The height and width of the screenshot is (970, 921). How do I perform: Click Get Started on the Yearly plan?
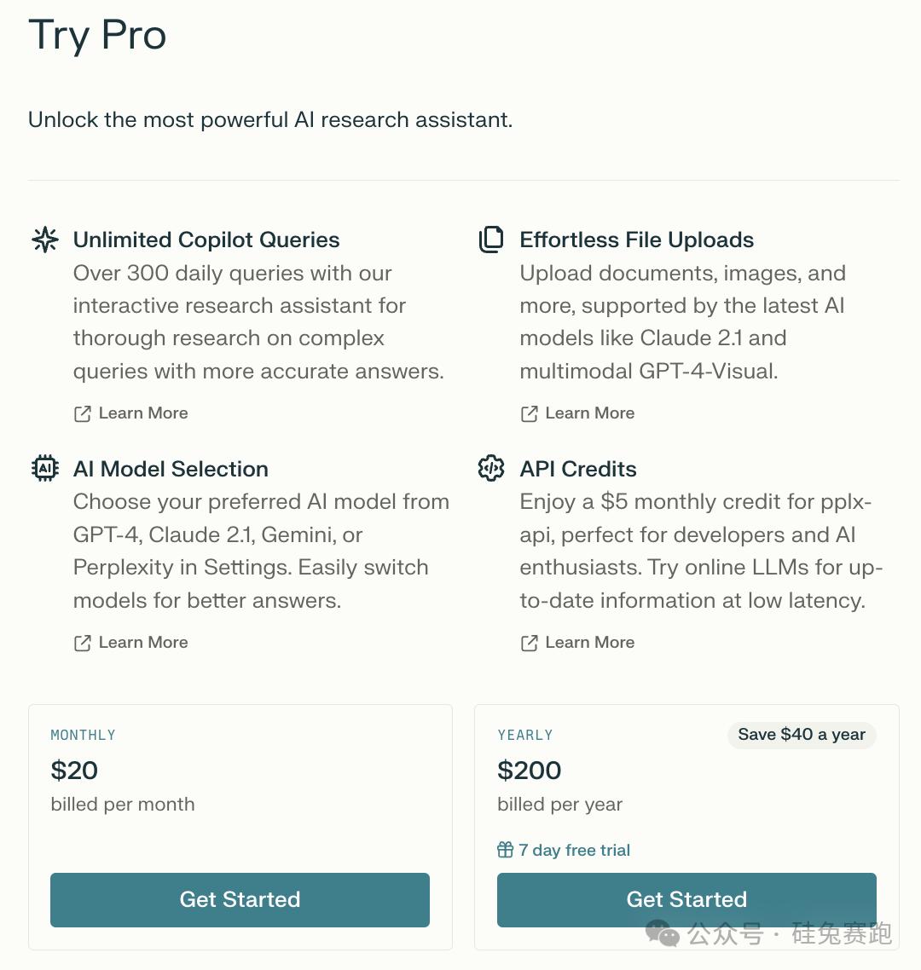point(686,899)
